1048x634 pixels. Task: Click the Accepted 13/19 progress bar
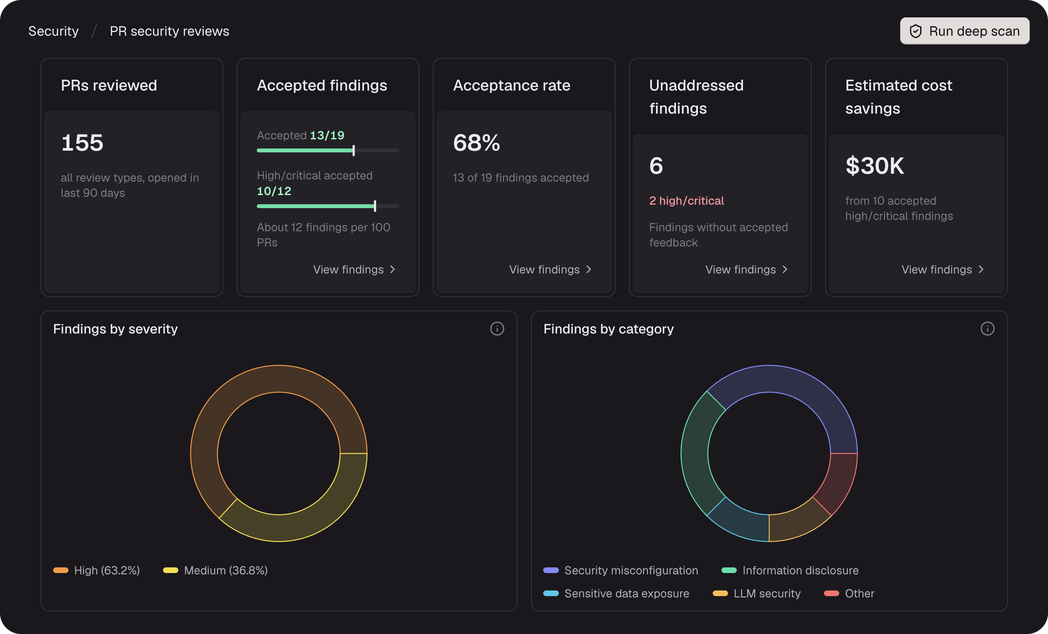[x=328, y=151]
